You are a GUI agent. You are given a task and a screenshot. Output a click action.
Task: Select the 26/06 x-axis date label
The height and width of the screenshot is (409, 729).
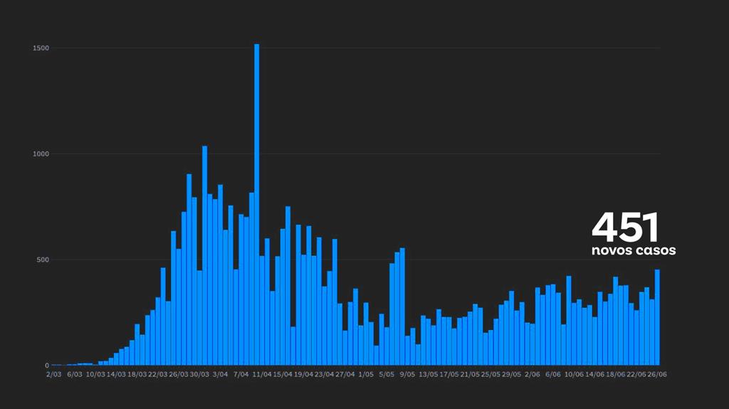[657, 374]
